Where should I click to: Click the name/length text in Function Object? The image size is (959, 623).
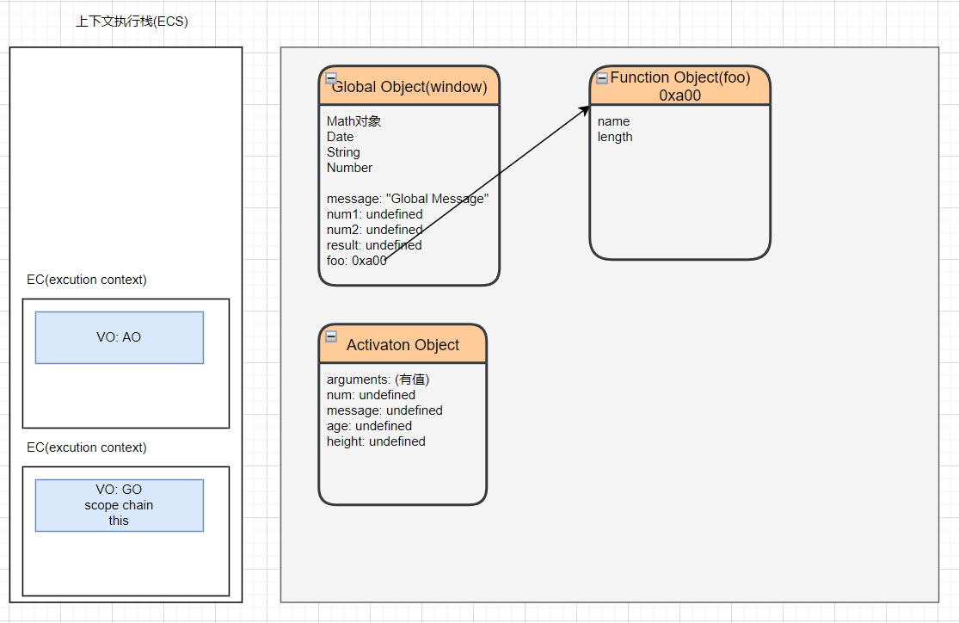click(x=615, y=129)
